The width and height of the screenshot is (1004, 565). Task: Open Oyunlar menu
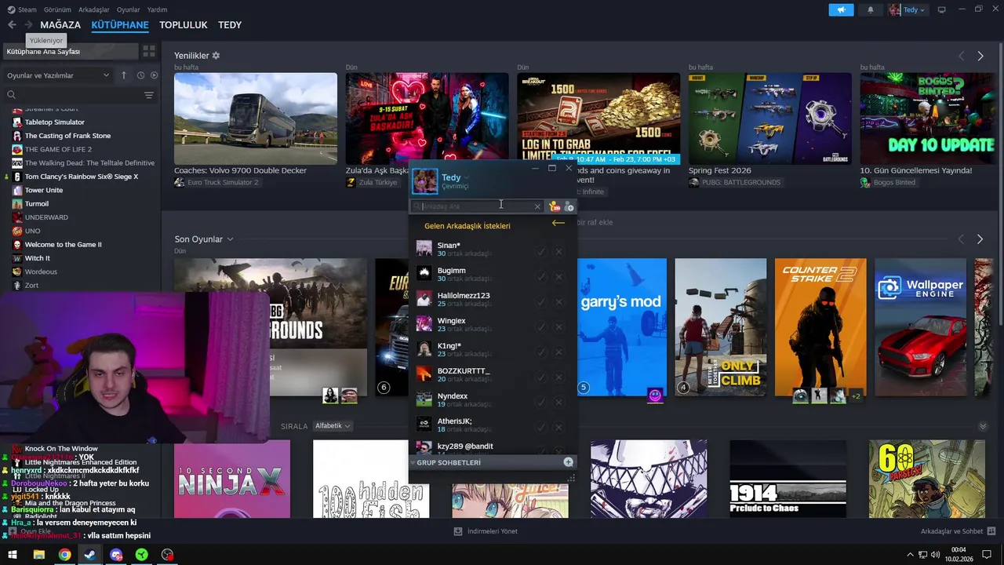(128, 9)
